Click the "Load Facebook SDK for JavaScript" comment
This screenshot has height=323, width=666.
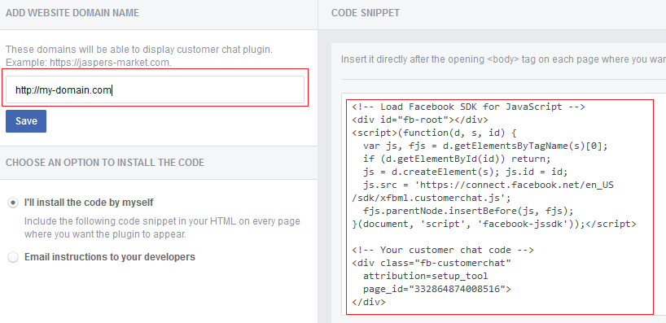point(468,107)
